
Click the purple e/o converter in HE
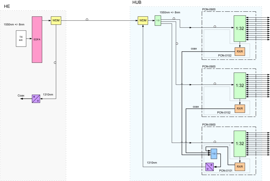click(x=36, y=99)
